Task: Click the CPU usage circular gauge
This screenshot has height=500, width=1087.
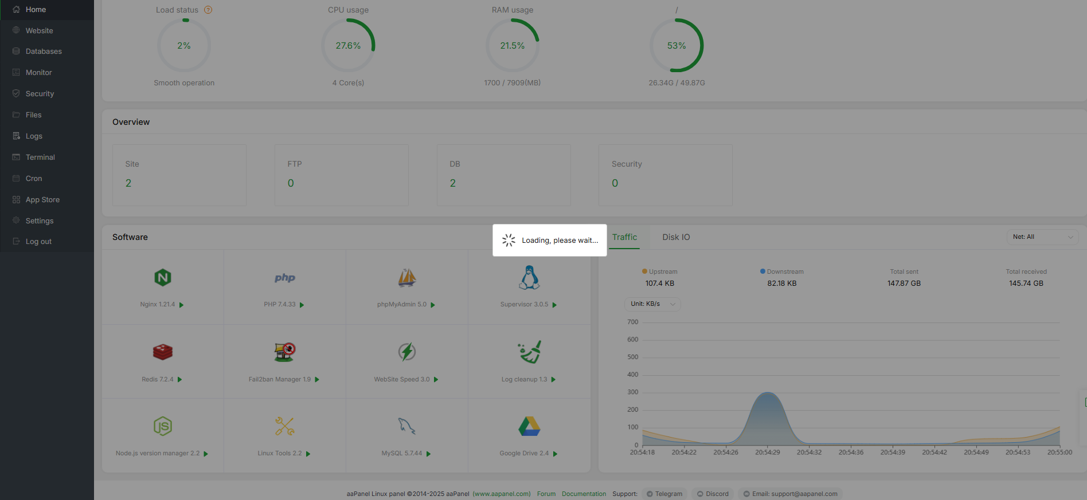Action: (x=348, y=45)
